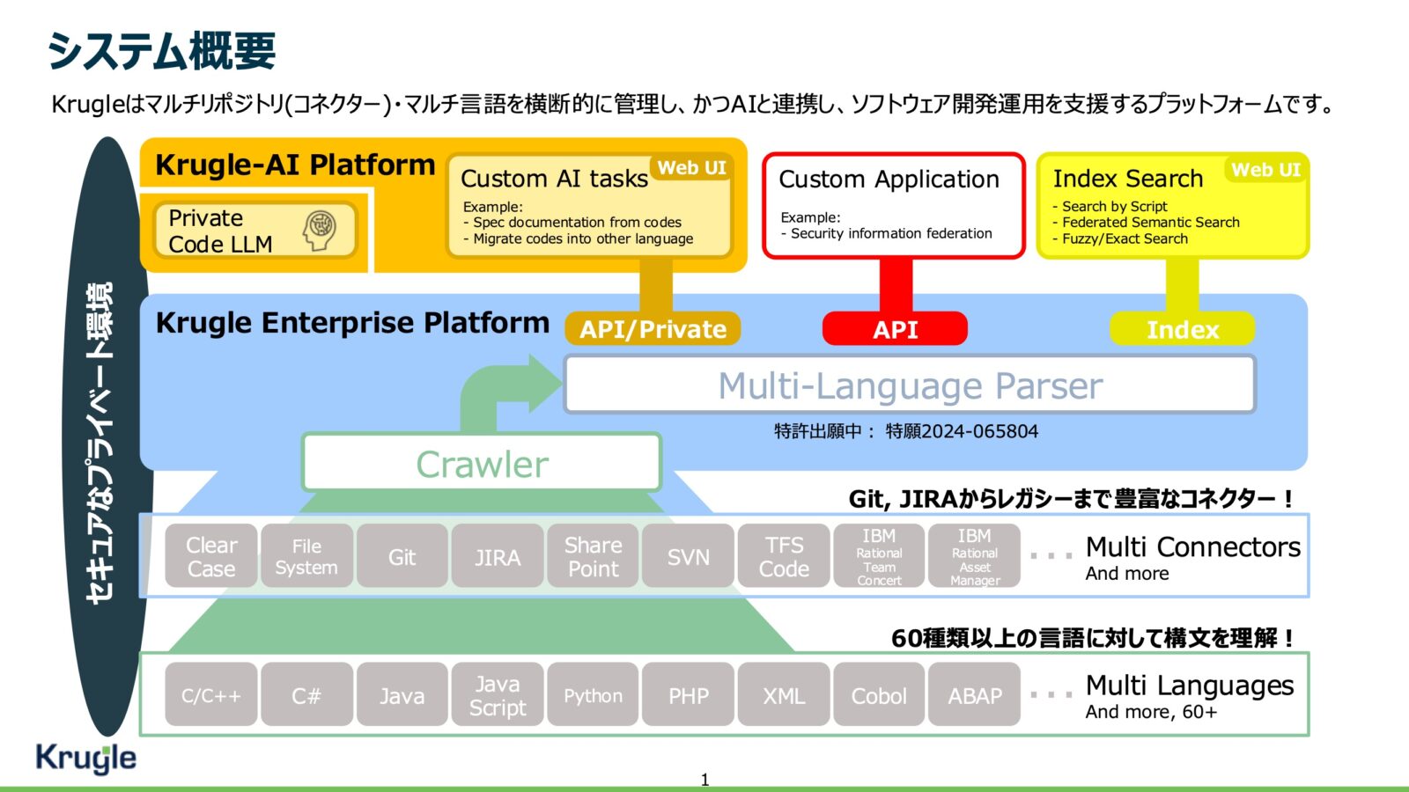The image size is (1409, 792).
Task: Click the vertical セキュアなプライベート環境 label
Action: point(100,442)
